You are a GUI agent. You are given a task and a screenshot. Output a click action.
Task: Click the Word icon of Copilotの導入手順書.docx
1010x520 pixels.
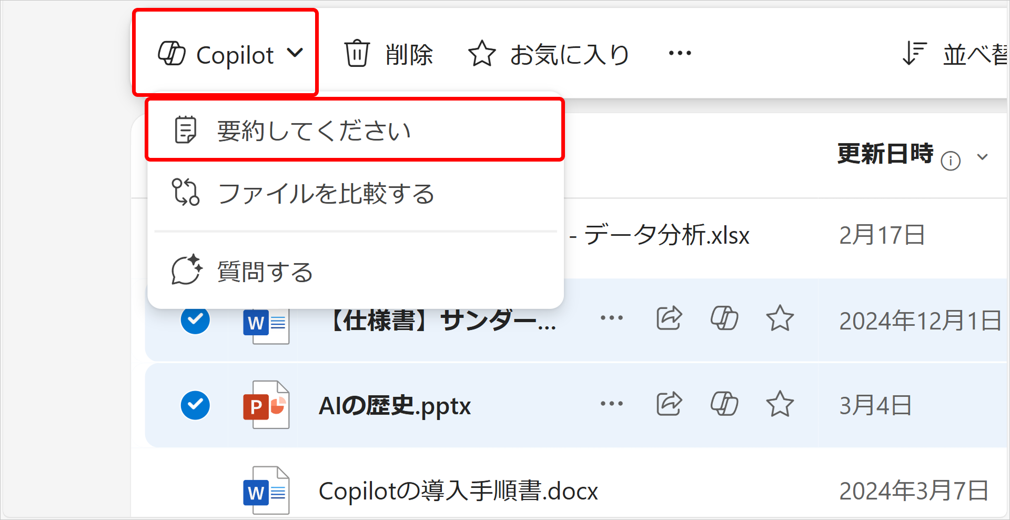coord(266,491)
